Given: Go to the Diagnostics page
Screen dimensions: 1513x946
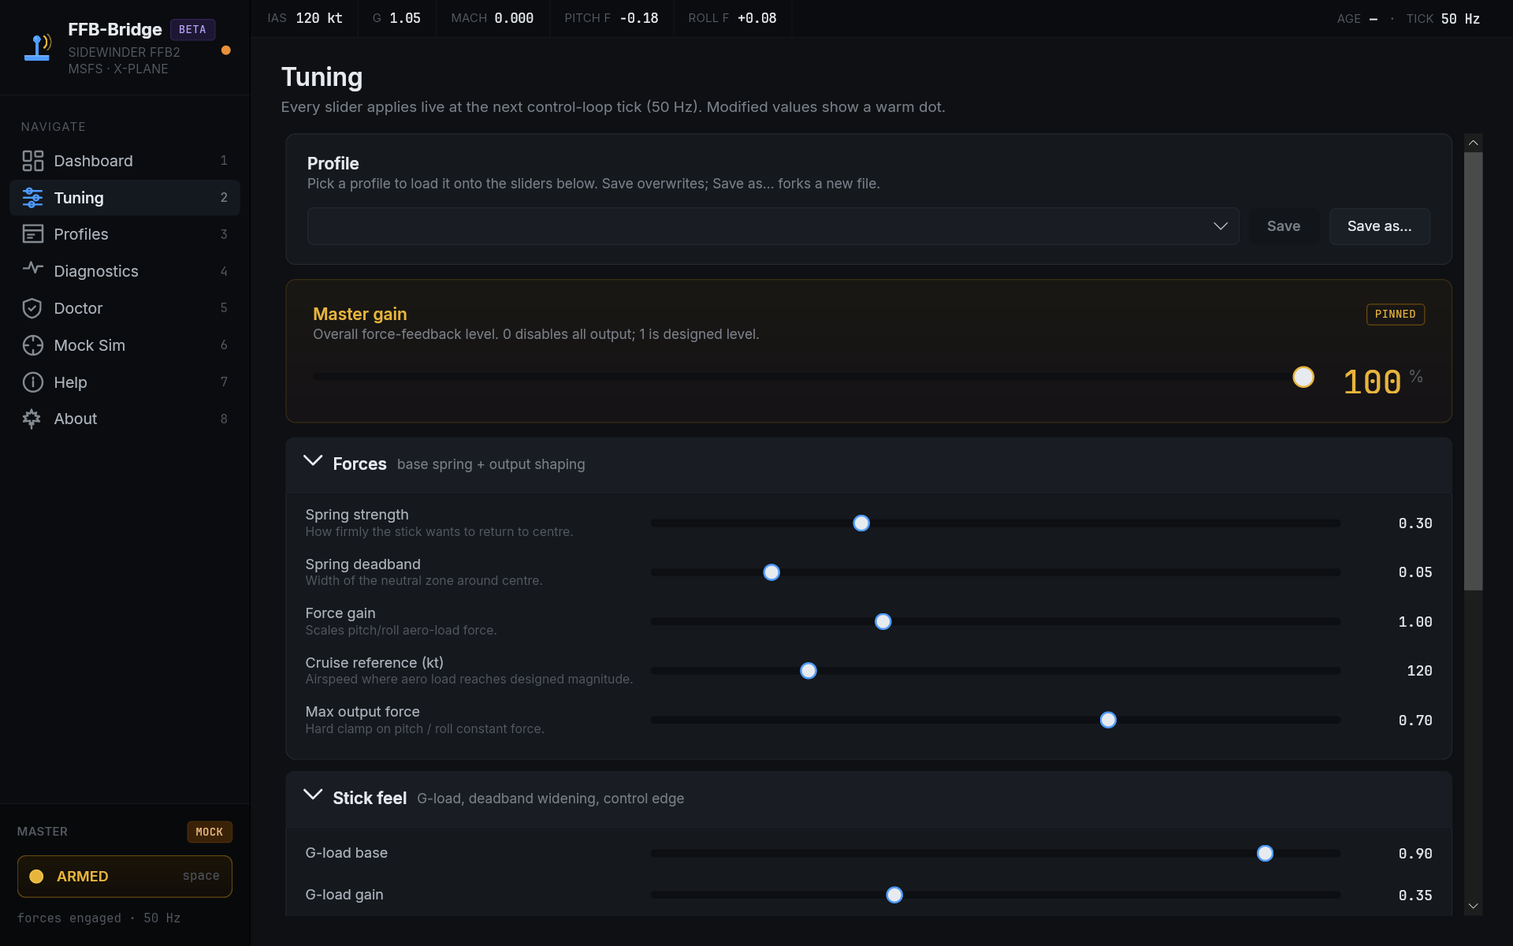Looking at the screenshot, I should (96, 271).
